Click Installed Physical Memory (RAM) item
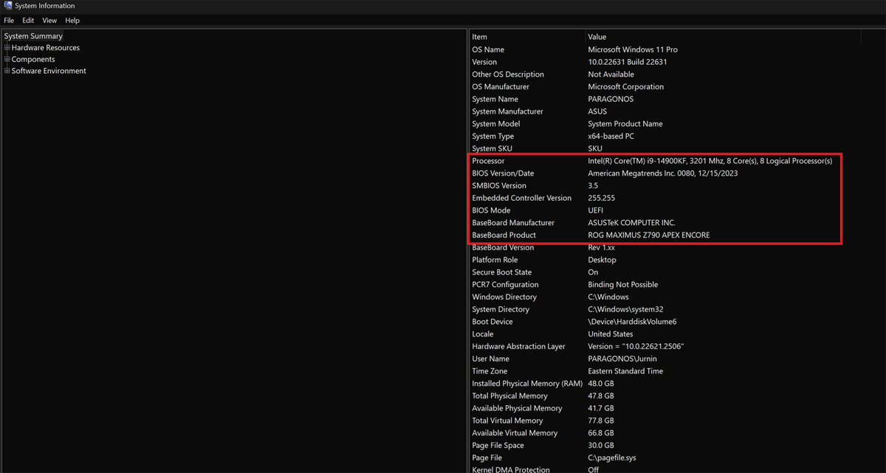Screen dimensions: 886x473 527,384
